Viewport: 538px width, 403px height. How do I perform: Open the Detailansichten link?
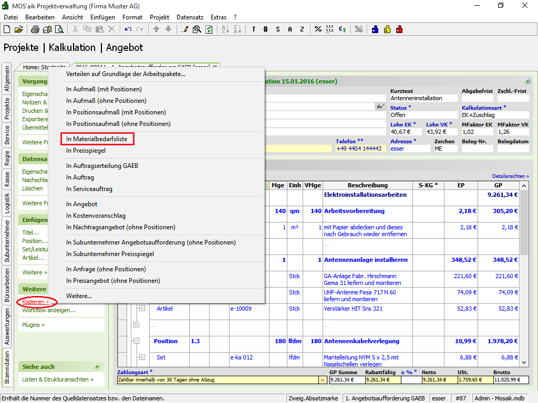coord(510,176)
